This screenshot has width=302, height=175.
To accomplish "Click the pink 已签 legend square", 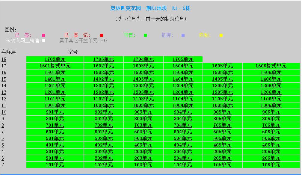I will click(x=43, y=35).
